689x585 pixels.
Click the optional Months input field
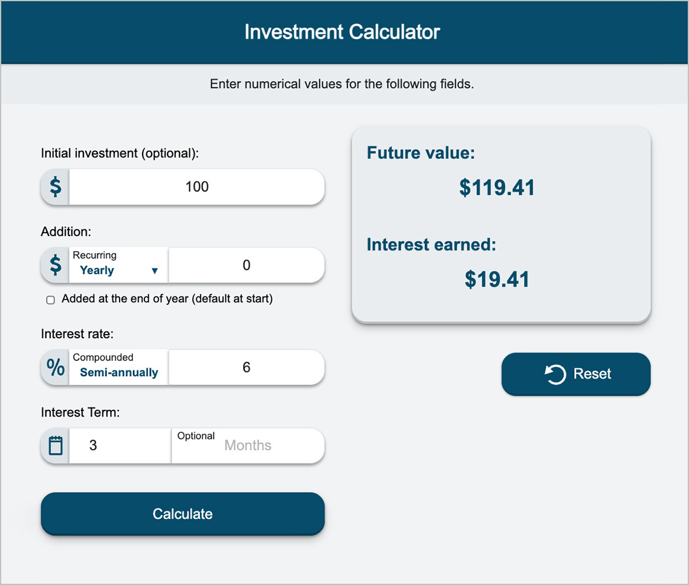pos(248,446)
